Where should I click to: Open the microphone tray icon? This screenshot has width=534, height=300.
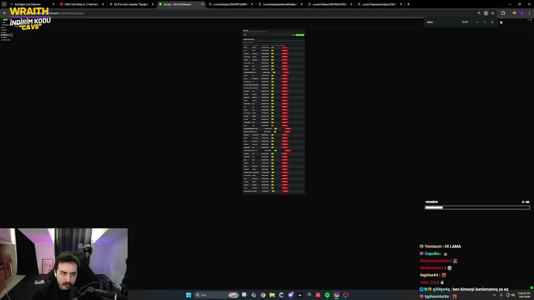pos(501,295)
